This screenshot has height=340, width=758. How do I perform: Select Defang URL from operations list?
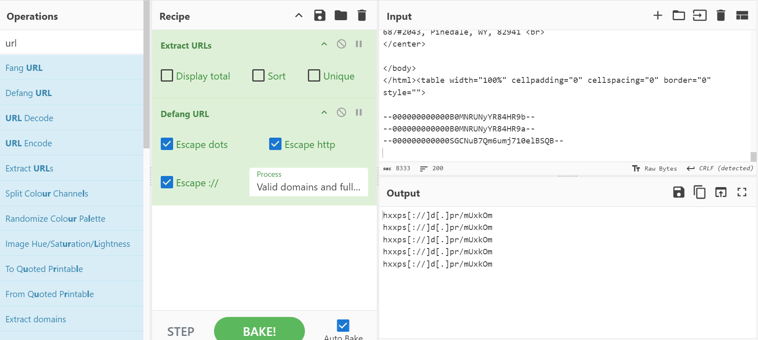(72, 93)
